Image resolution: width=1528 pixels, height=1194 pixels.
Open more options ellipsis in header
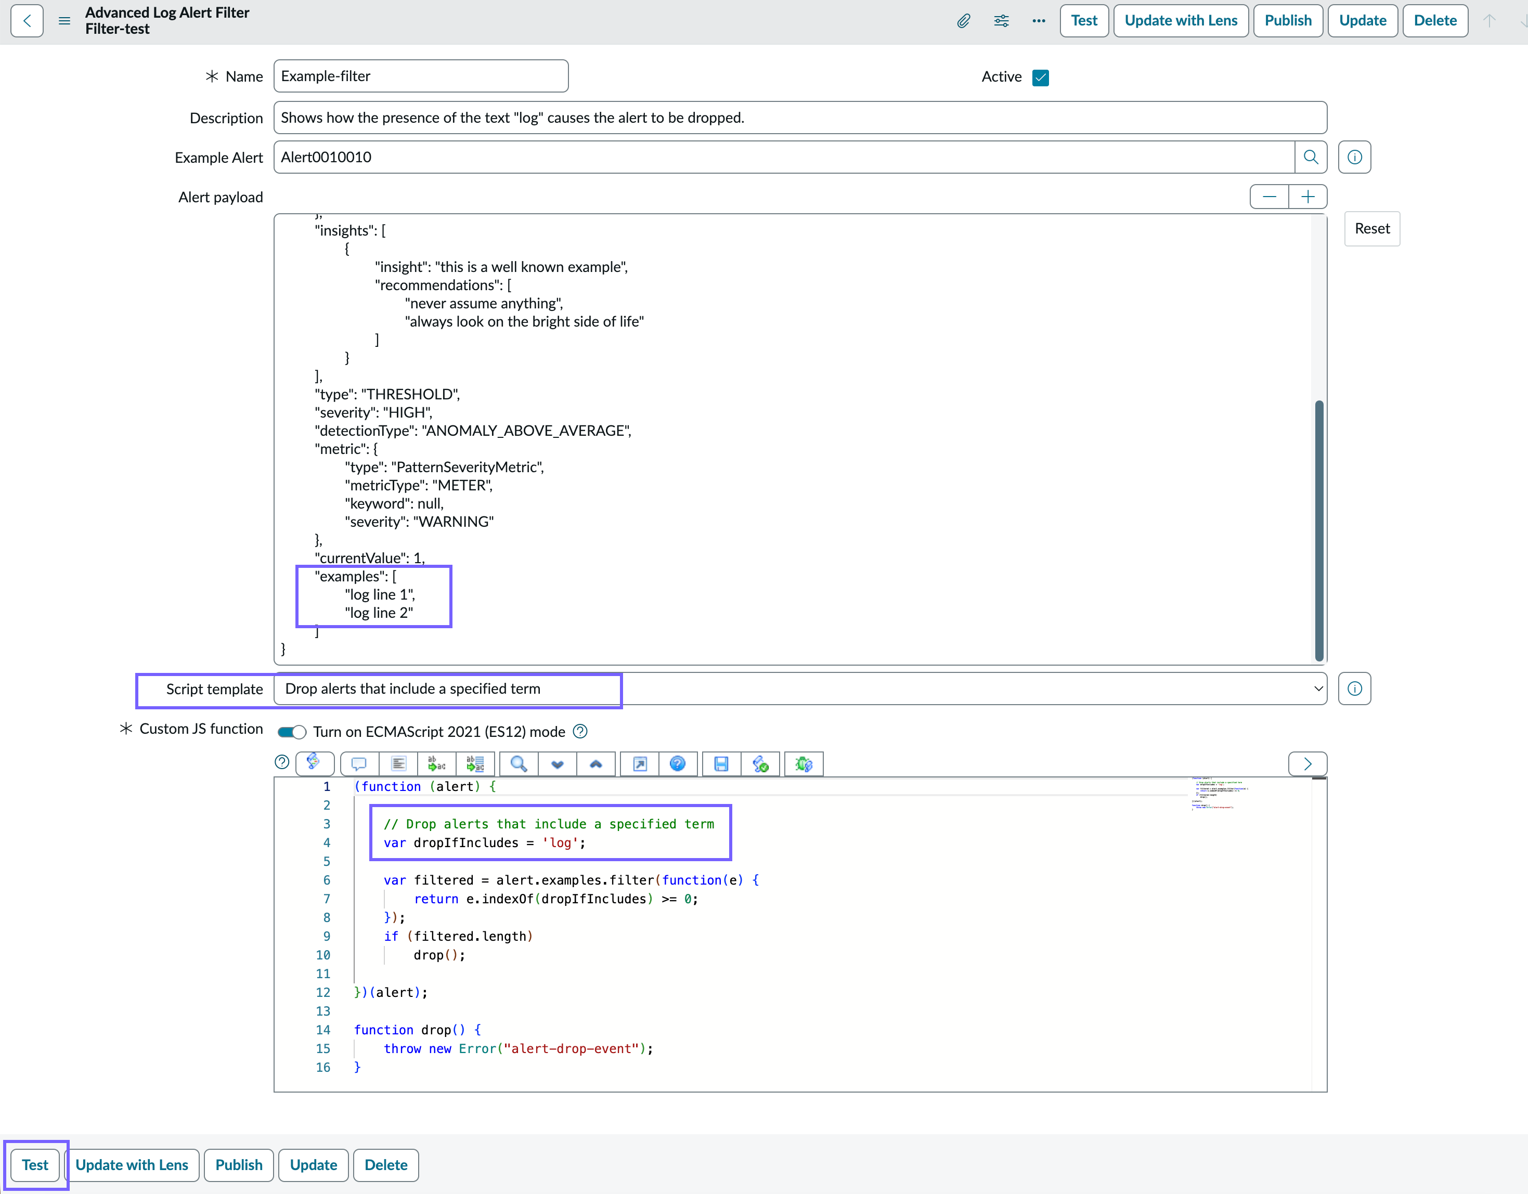click(x=1039, y=21)
